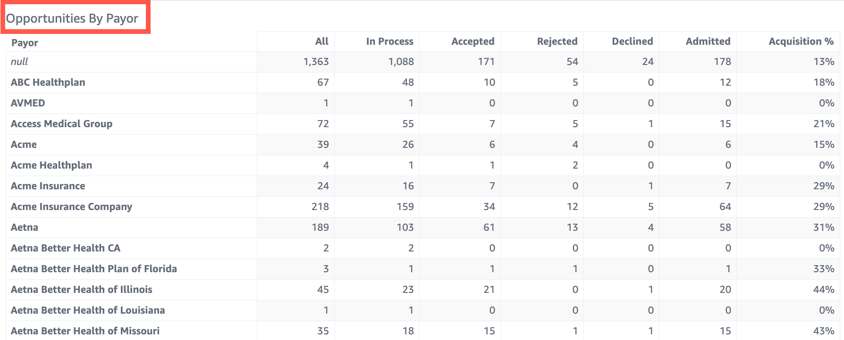Click the AVMED payor name
844x340 pixels.
tap(28, 103)
